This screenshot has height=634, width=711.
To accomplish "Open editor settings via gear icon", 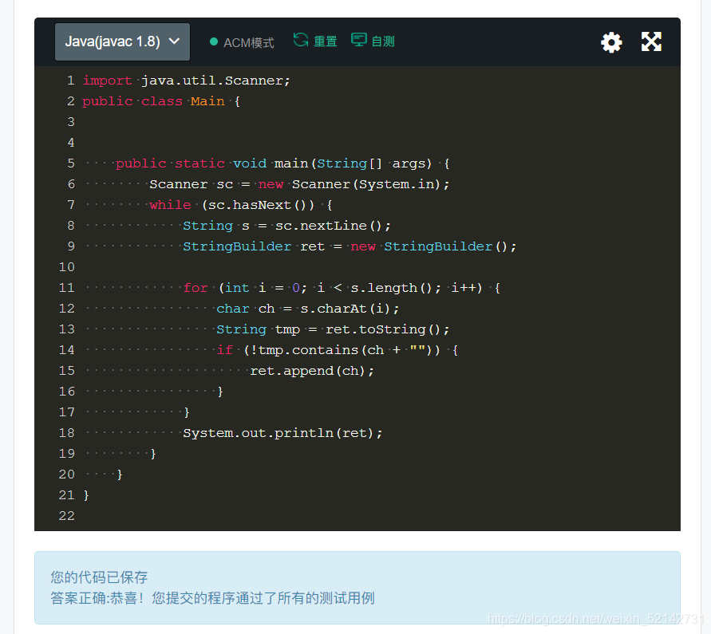I will click(611, 42).
